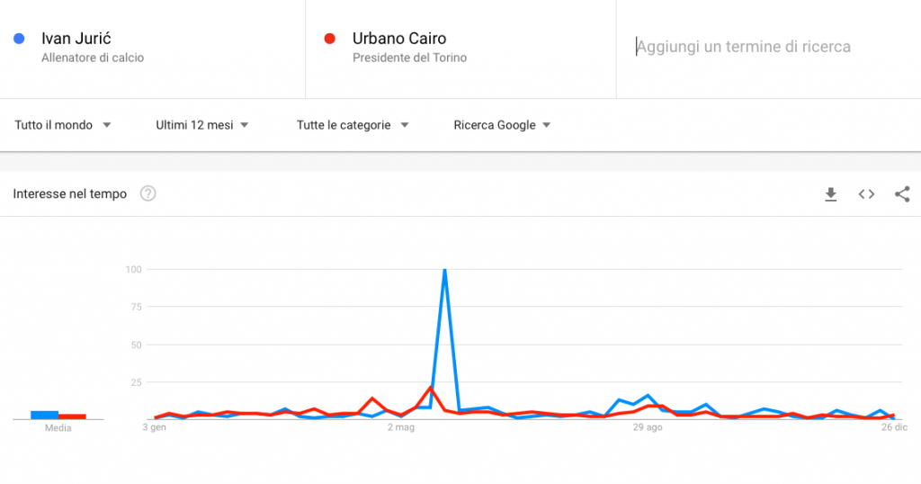The width and height of the screenshot is (921, 484).
Task: Click the red dot next to Urbano Cairo
Action: (329, 39)
